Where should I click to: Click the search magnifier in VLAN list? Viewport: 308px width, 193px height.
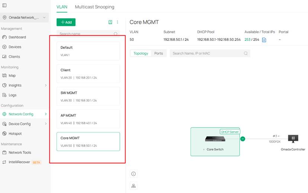coord(116,34)
